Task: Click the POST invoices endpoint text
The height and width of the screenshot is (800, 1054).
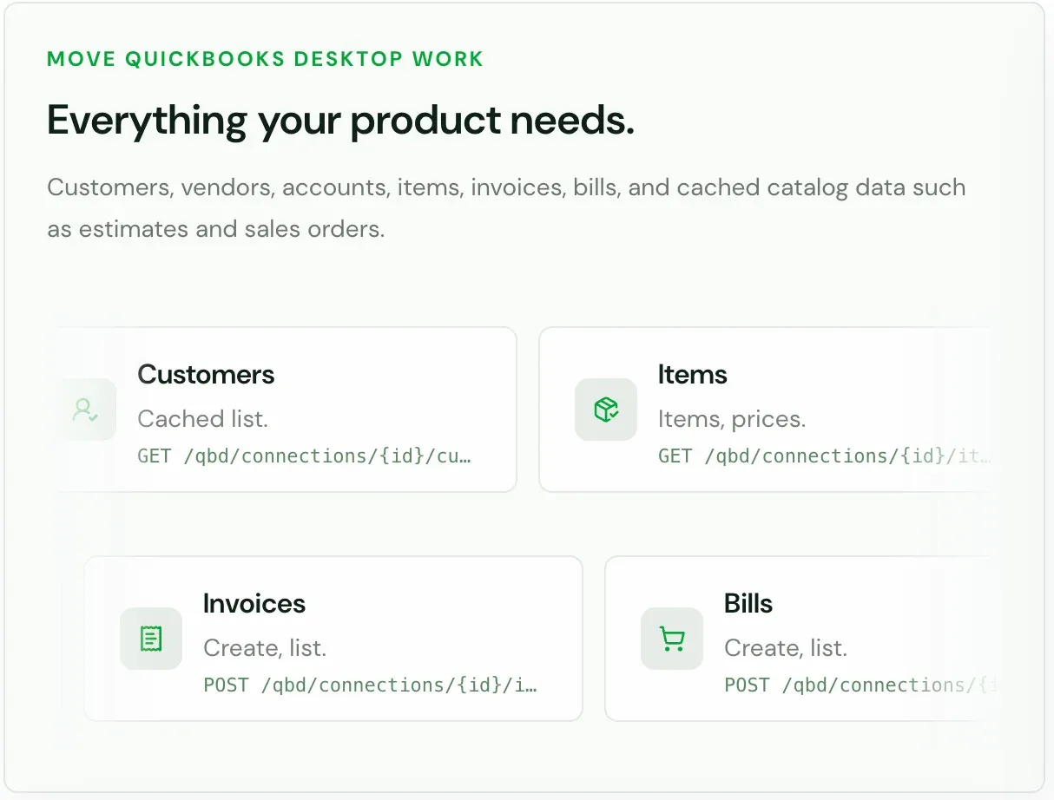Action: coord(371,685)
